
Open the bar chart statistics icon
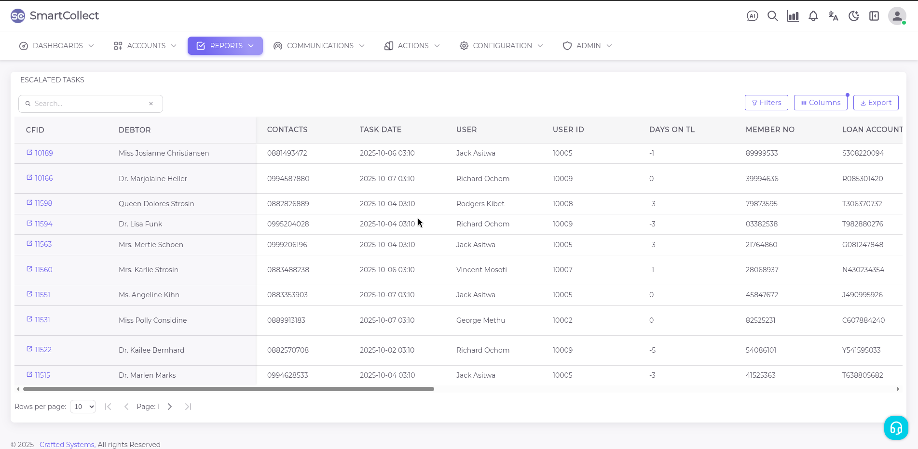tap(793, 16)
